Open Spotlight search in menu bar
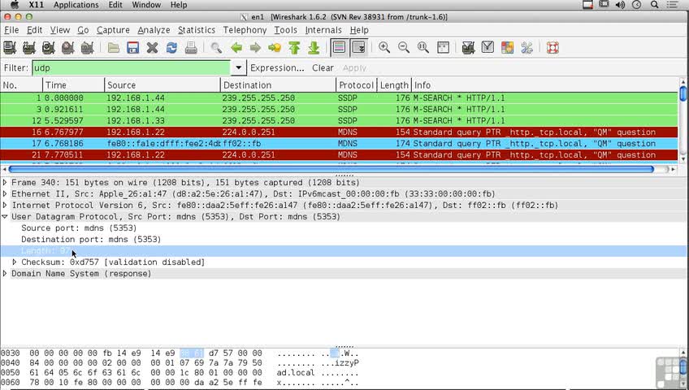689x390 pixels. tap(654, 5)
